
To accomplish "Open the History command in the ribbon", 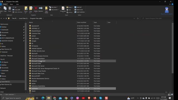I will [x=70, y=12].
